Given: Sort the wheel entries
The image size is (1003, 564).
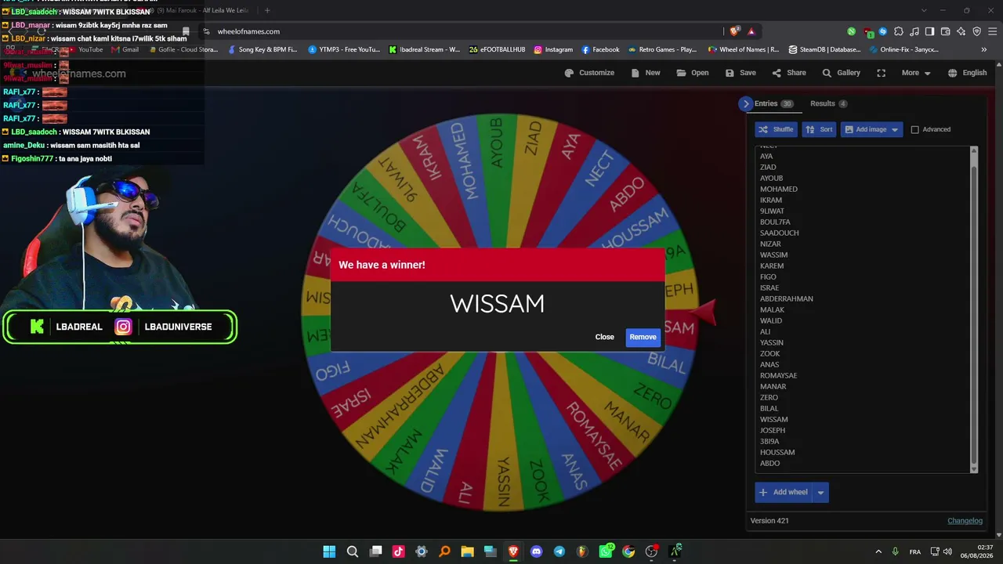Looking at the screenshot, I should tap(819, 129).
